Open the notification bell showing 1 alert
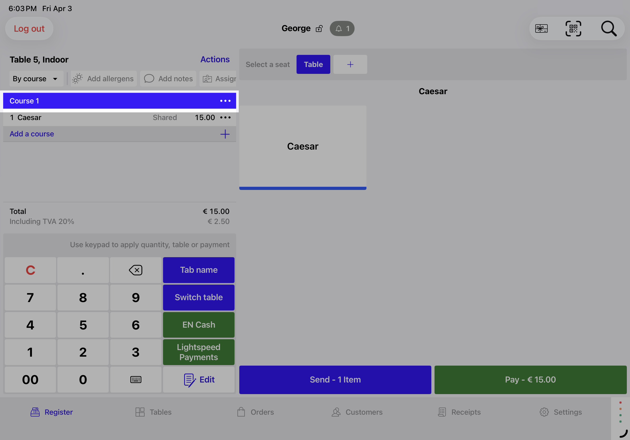Viewport: 630px width, 440px height. coord(342,28)
